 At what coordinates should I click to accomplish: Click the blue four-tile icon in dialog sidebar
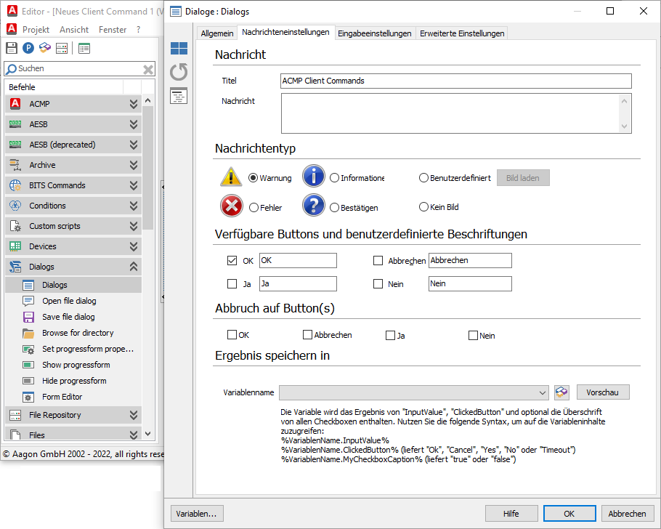coord(179,49)
